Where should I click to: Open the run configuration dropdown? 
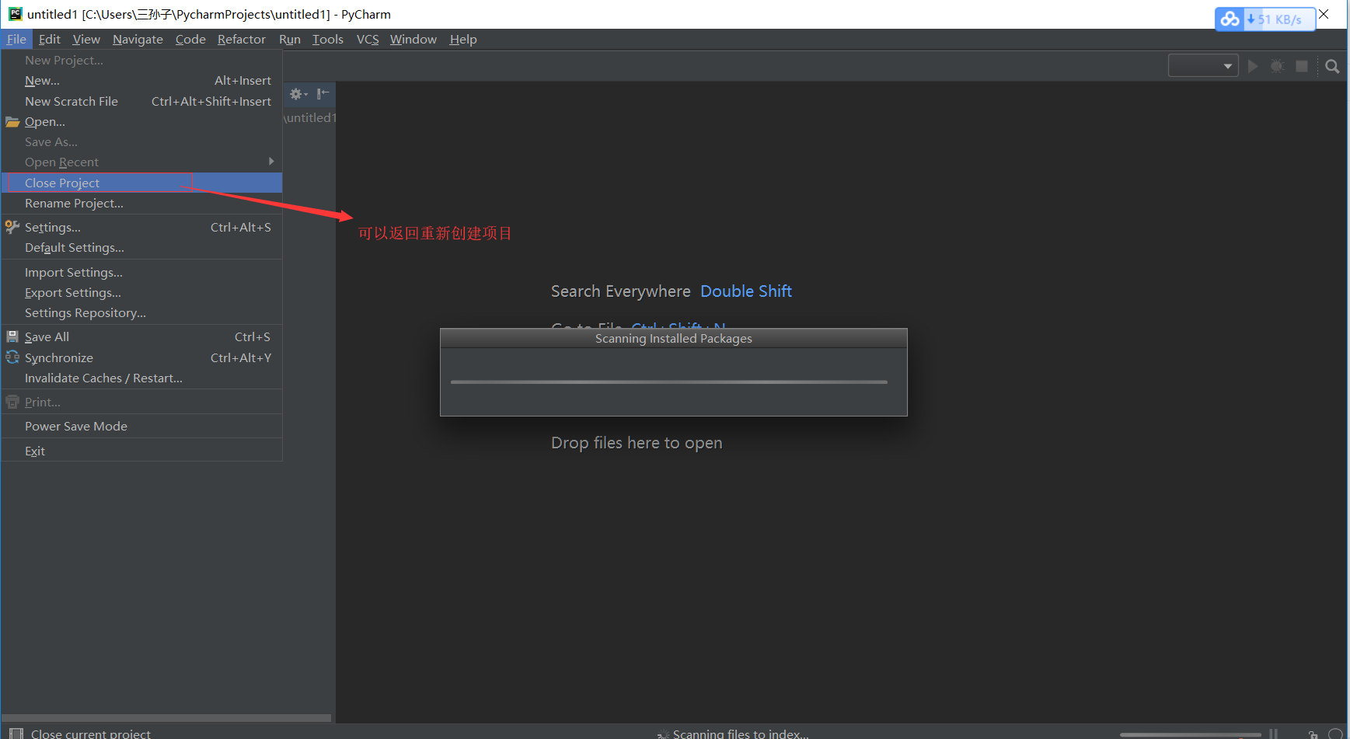1203,66
